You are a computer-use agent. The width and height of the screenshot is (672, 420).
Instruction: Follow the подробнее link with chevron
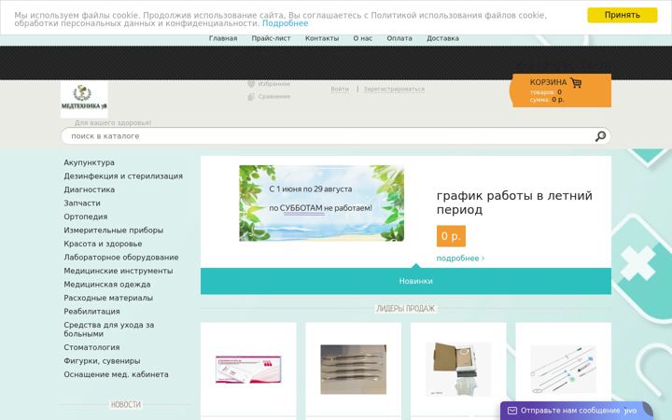click(460, 259)
